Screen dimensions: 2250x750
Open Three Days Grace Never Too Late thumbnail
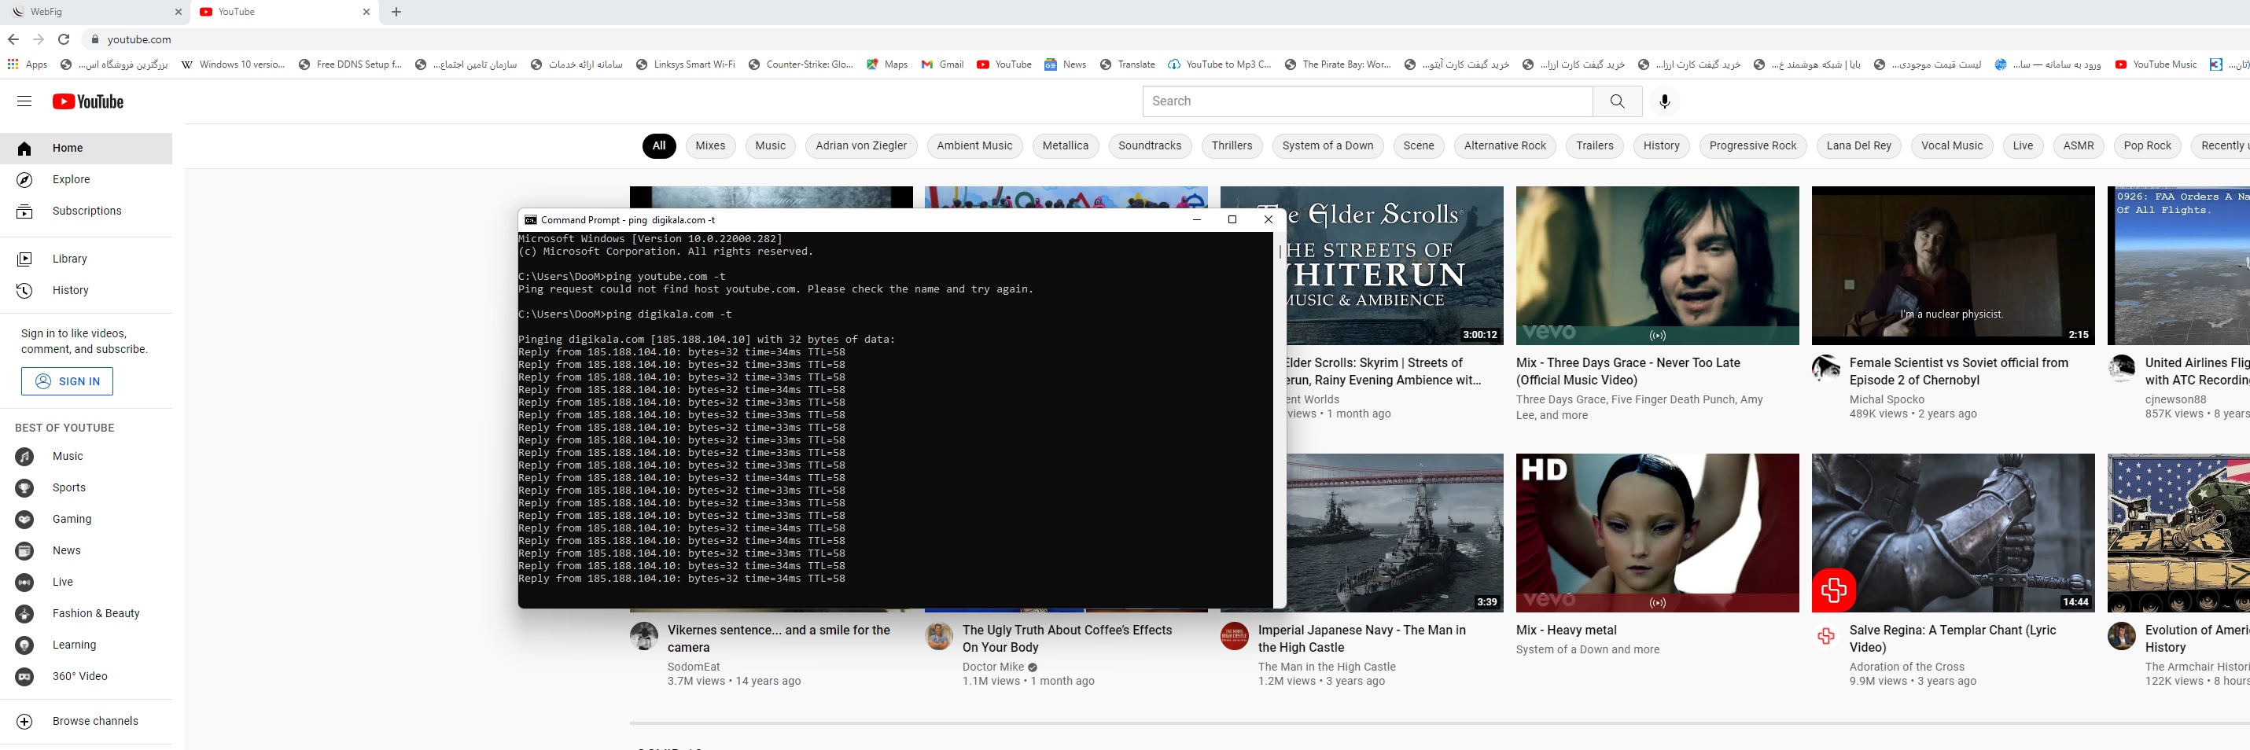1657,266
